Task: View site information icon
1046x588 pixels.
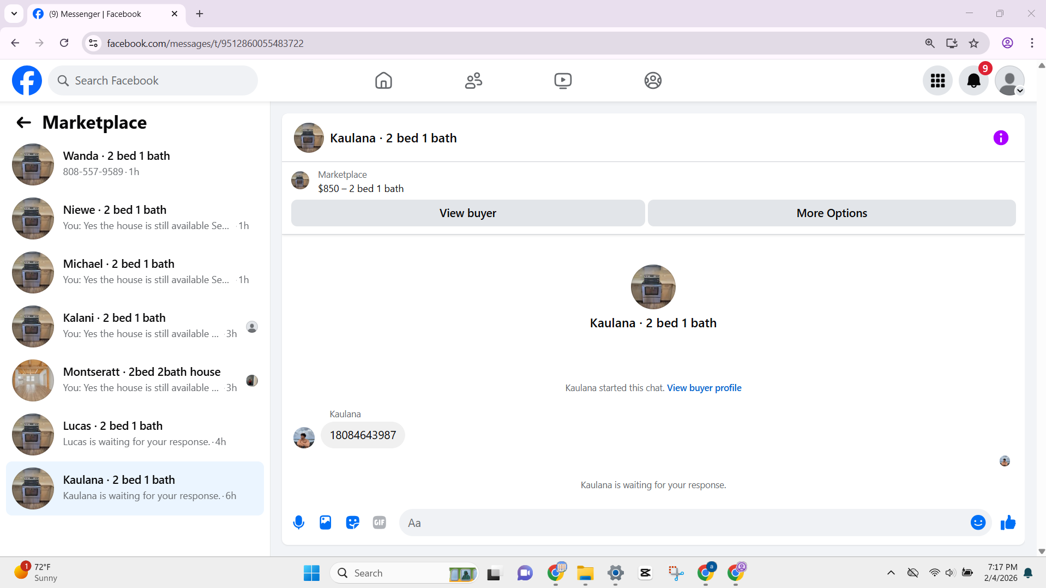Action: pos(93,43)
